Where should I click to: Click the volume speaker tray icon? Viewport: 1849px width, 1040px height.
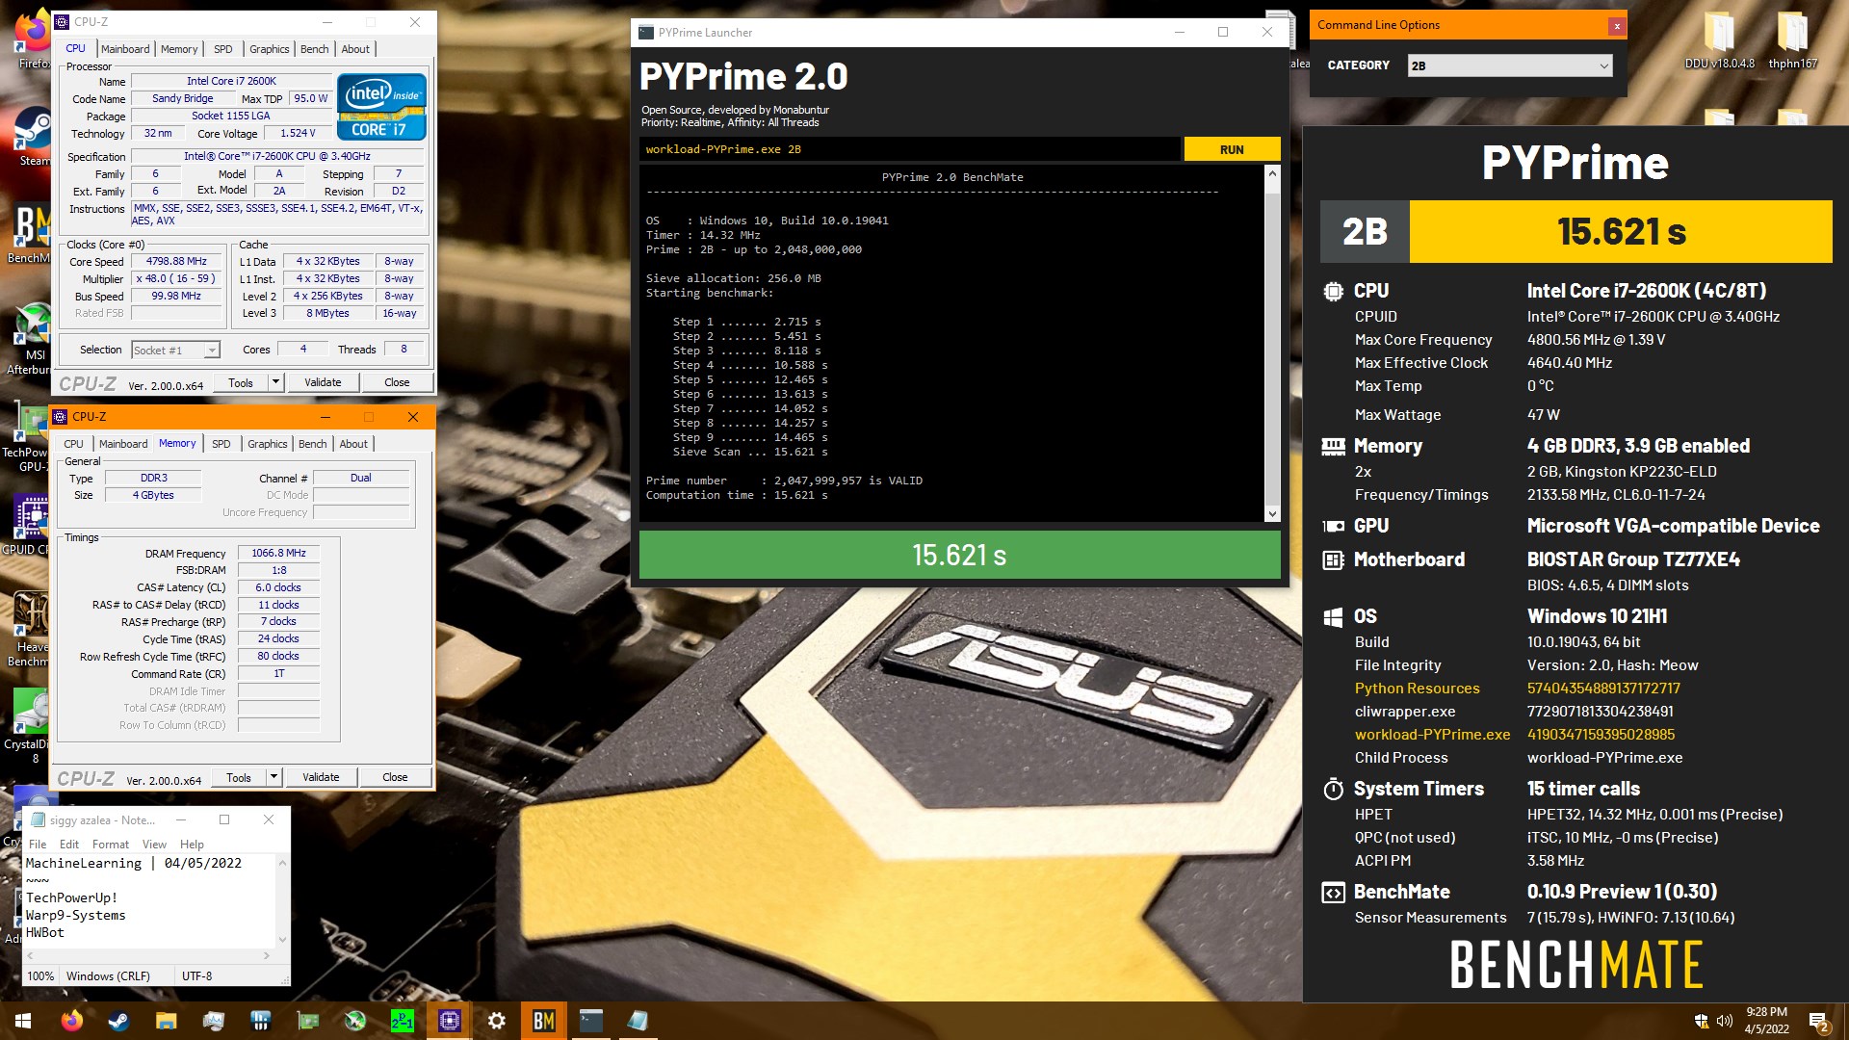point(1724,1021)
